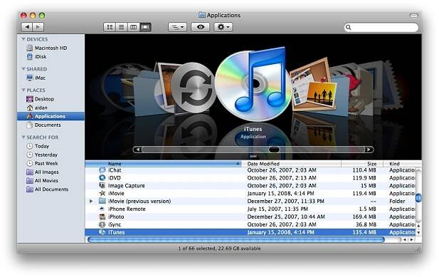The width and height of the screenshot is (439, 277).
Task: Select the iDVD application row
Action: click(250, 178)
